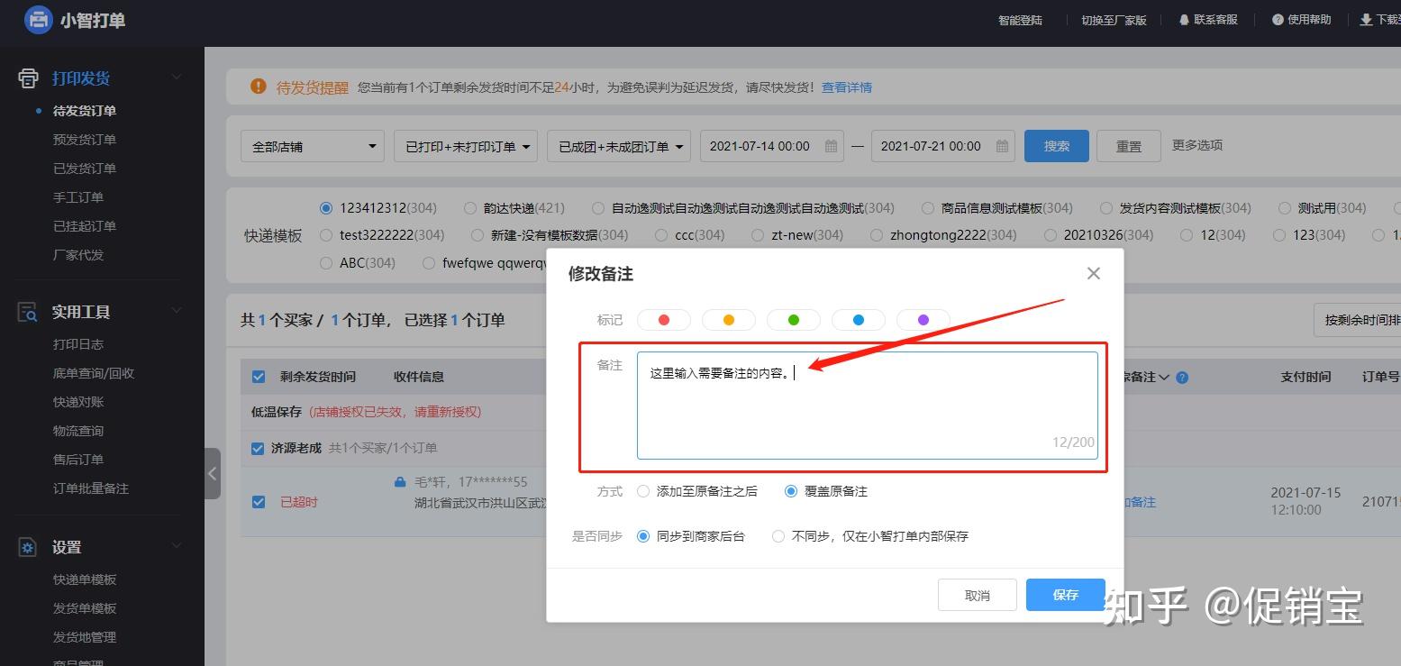Close the 修改备注 dialog with X
Viewport: 1401px width, 666px height.
coord(1094,273)
